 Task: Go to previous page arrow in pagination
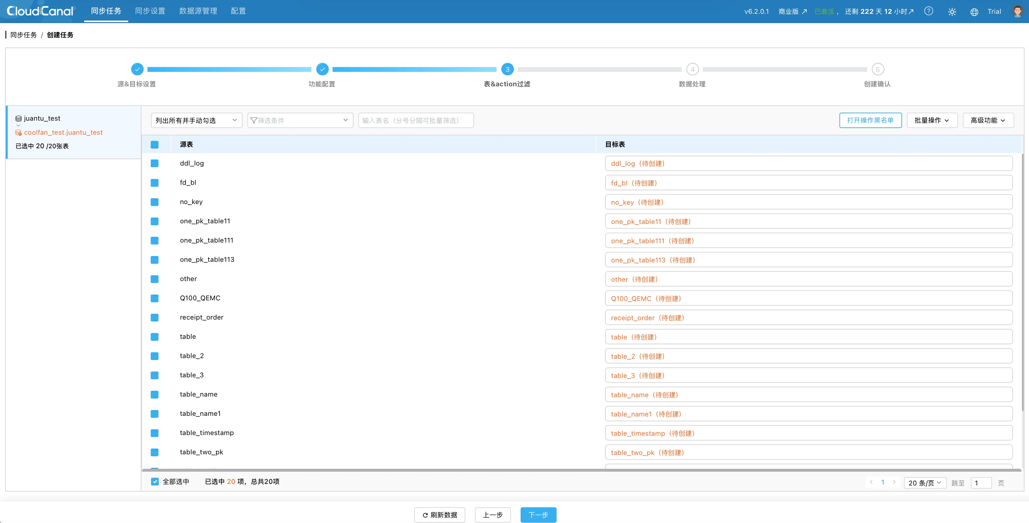871,482
